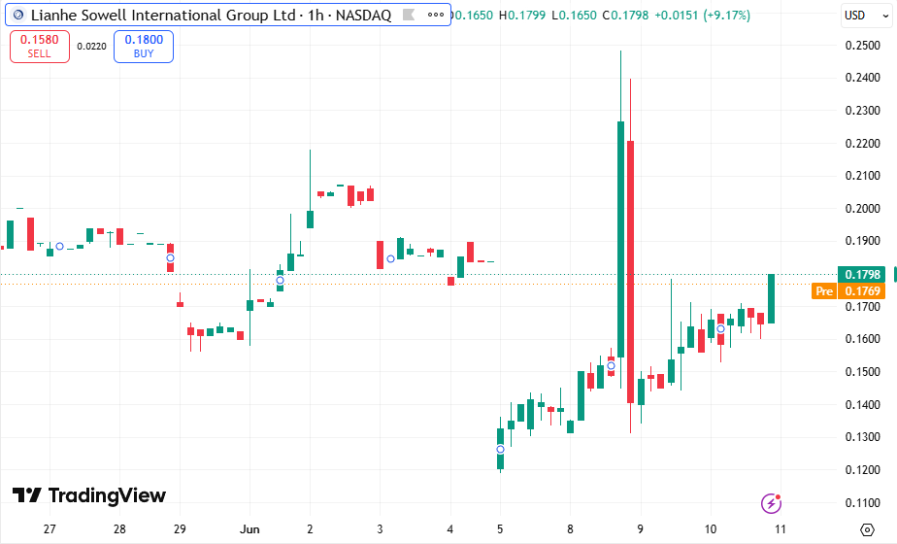Image resolution: width=897 pixels, height=544 pixels.
Task: Click the +0.0151 (+9.17%) change value
Action: pos(702,16)
